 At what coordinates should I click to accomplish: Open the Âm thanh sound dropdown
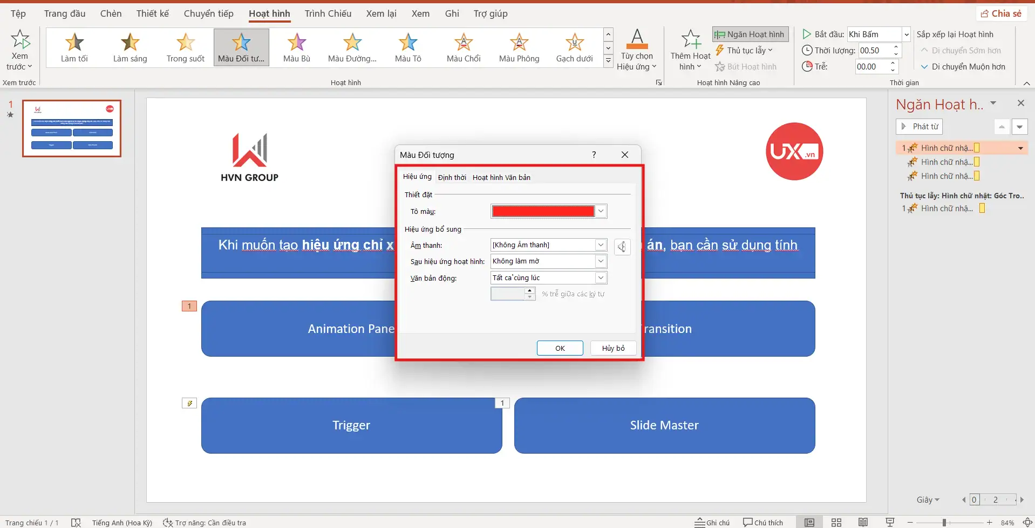(601, 245)
